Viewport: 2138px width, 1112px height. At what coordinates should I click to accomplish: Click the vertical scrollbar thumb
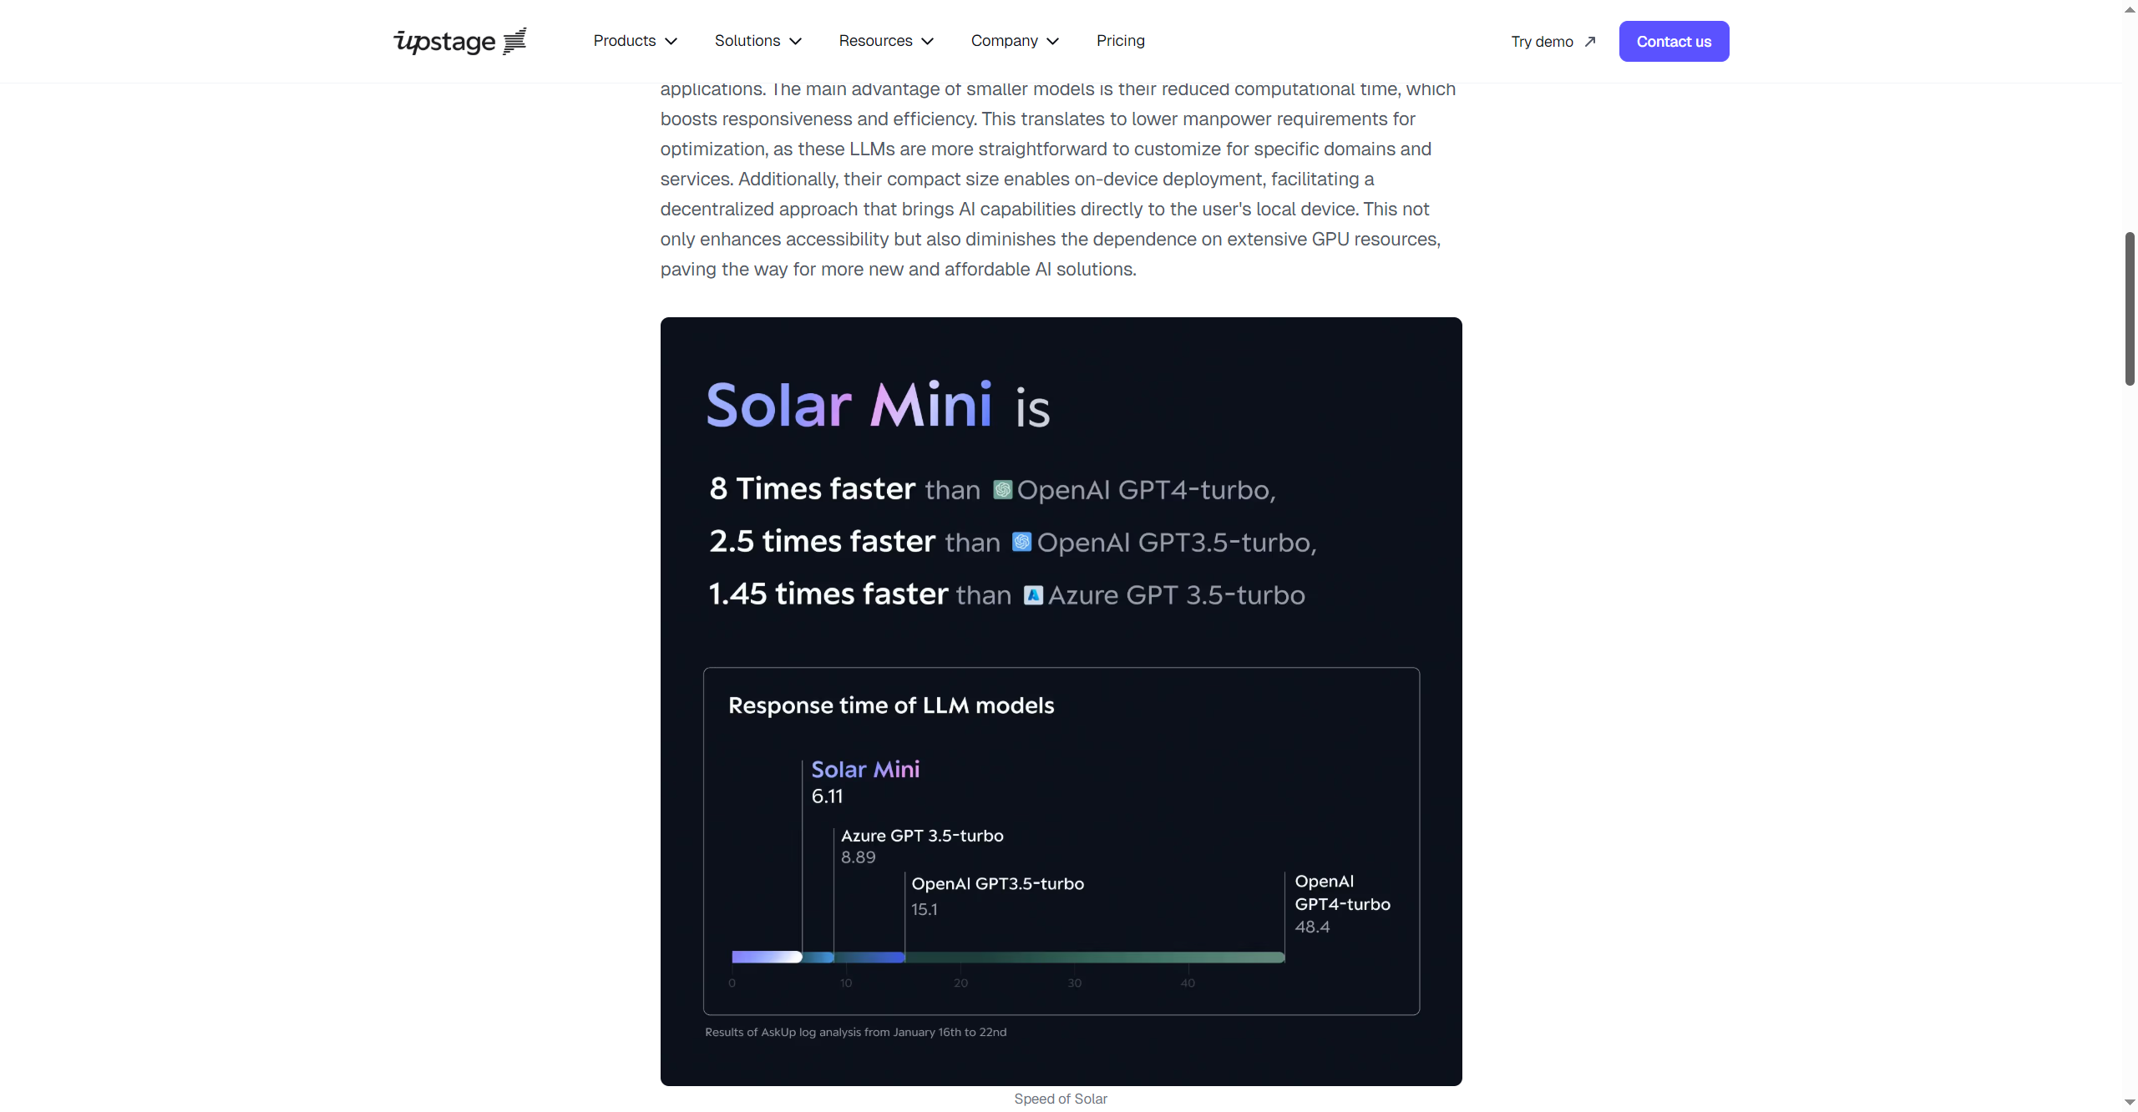pos(2130,309)
